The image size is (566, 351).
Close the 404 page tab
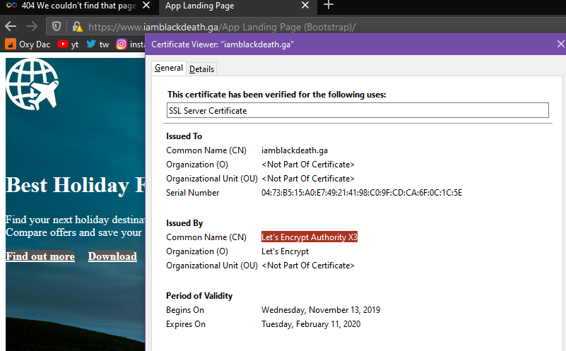tap(146, 6)
